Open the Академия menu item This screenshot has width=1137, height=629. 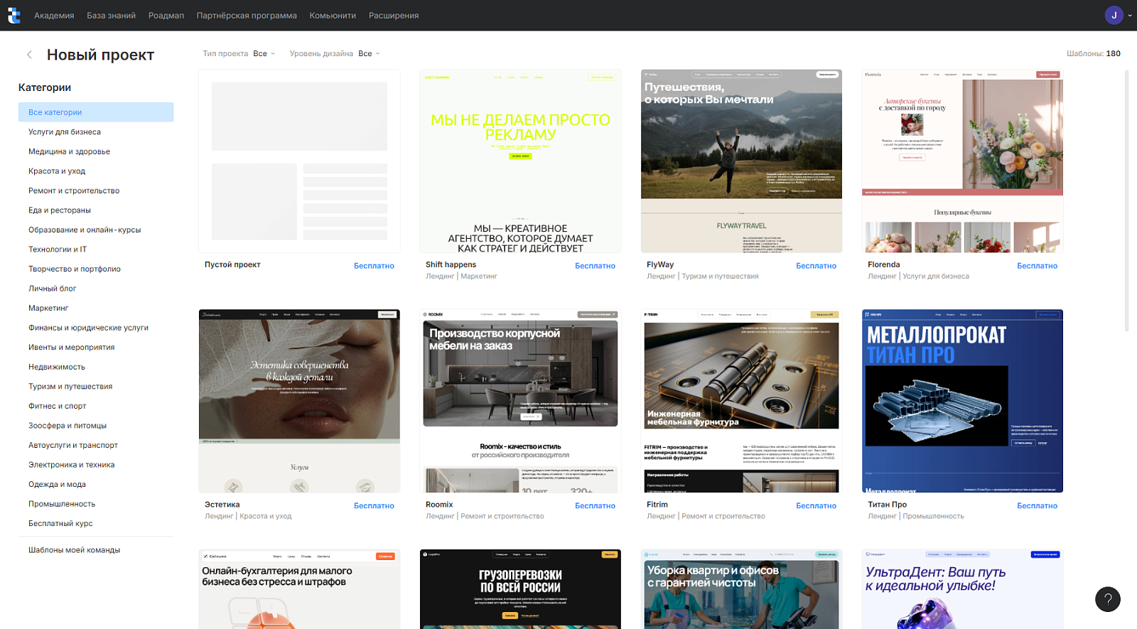click(x=54, y=15)
